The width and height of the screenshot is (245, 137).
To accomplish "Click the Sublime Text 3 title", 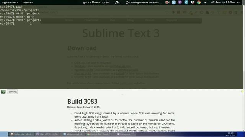I will coord(121,33).
